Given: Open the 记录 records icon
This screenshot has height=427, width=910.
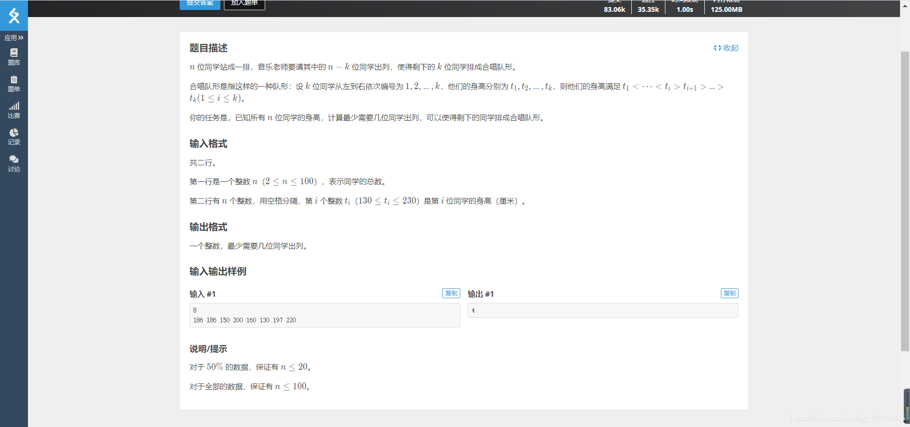Looking at the screenshot, I should point(14,136).
